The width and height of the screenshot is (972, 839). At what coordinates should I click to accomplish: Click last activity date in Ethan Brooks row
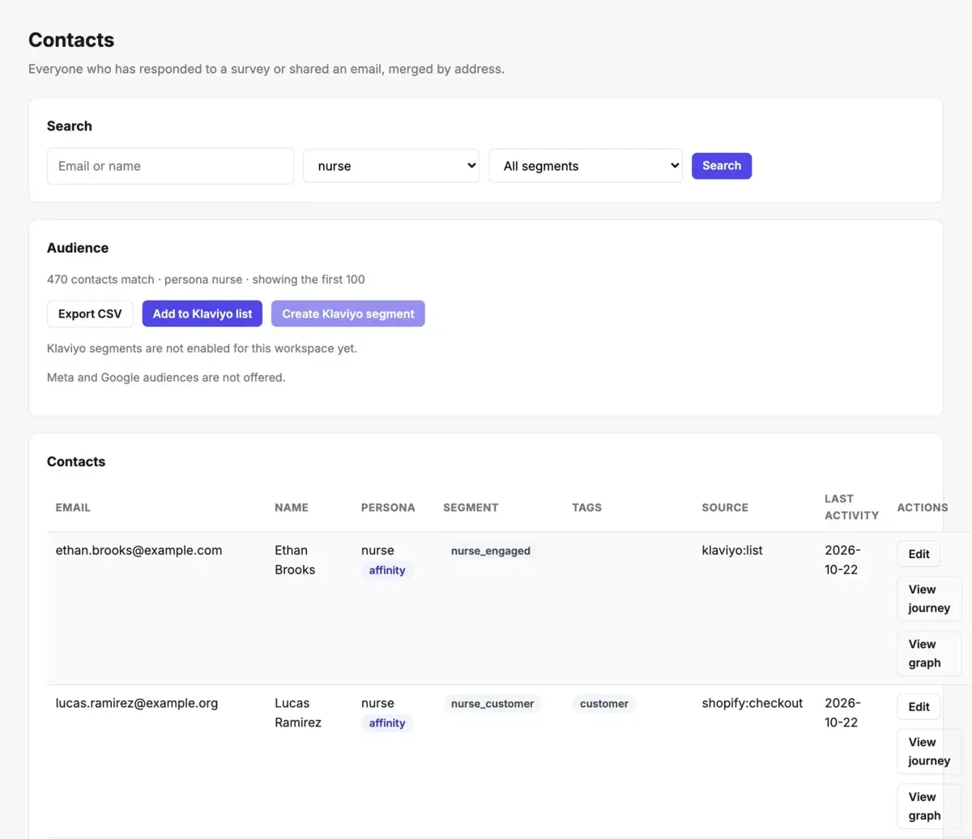(842, 560)
